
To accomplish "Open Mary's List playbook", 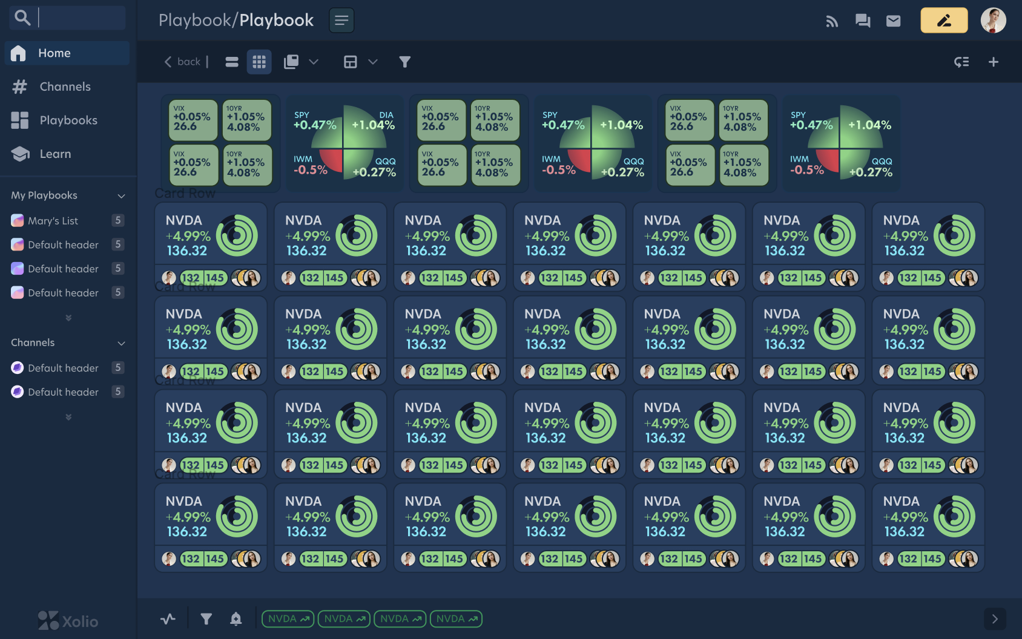I will [67, 221].
